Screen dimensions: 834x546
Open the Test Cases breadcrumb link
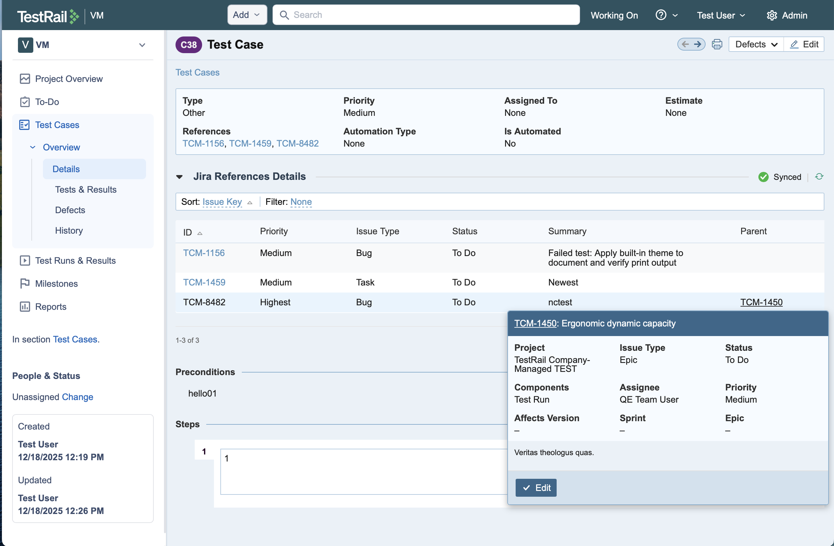198,72
